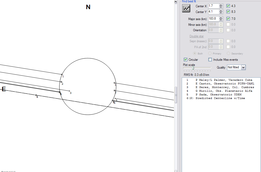Uncheck the Center X fit checkbox
Viewport: 261px width, 172px height.
(x=228, y=6)
